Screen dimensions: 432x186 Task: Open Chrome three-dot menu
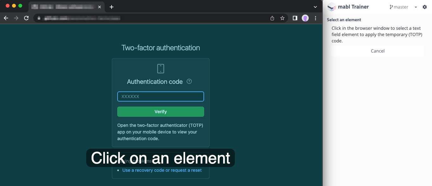pyautogui.click(x=315, y=18)
